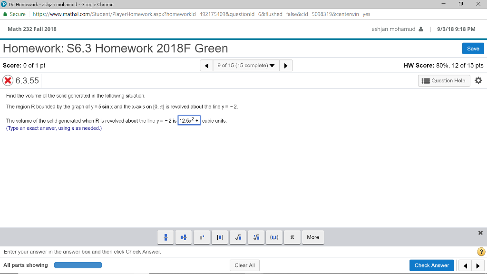This screenshot has width=487, height=274.
Task: Insert absolute value bars from the math palette
Action: (220, 237)
